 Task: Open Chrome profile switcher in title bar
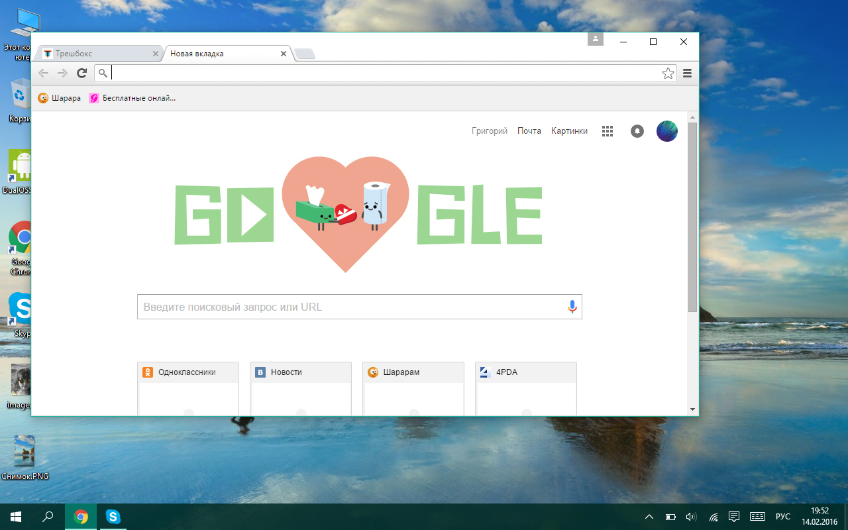596,39
